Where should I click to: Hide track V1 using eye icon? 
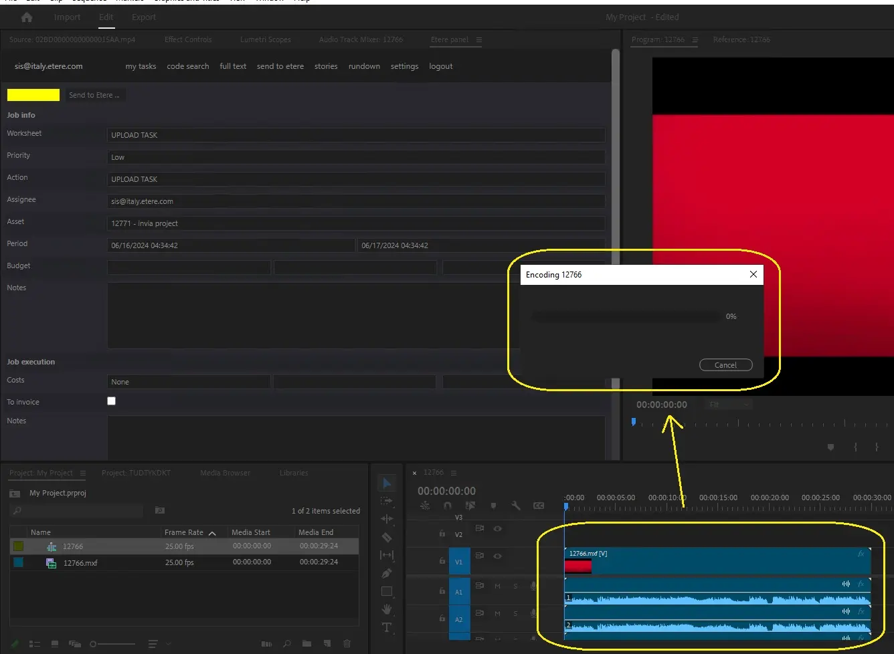pos(498,556)
